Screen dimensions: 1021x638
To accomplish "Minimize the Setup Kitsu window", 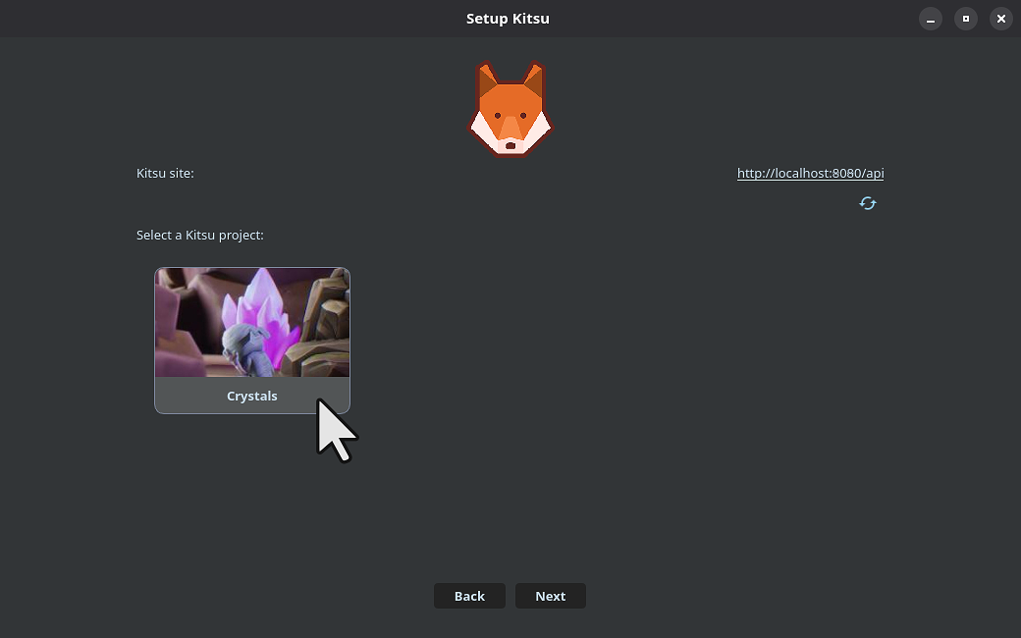I will (931, 19).
